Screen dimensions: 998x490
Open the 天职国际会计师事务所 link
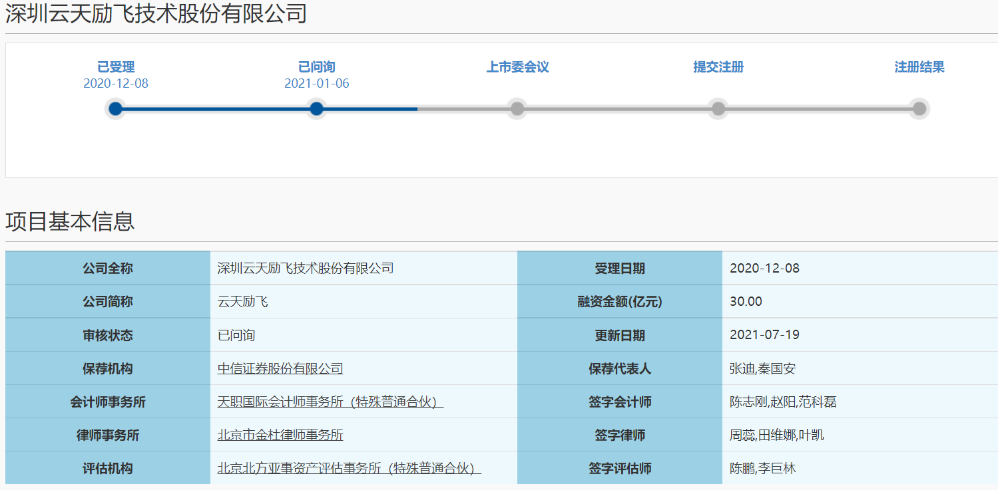coord(330,402)
